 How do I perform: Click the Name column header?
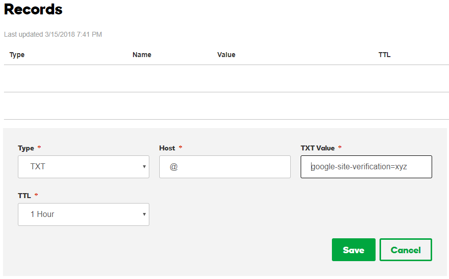click(142, 55)
